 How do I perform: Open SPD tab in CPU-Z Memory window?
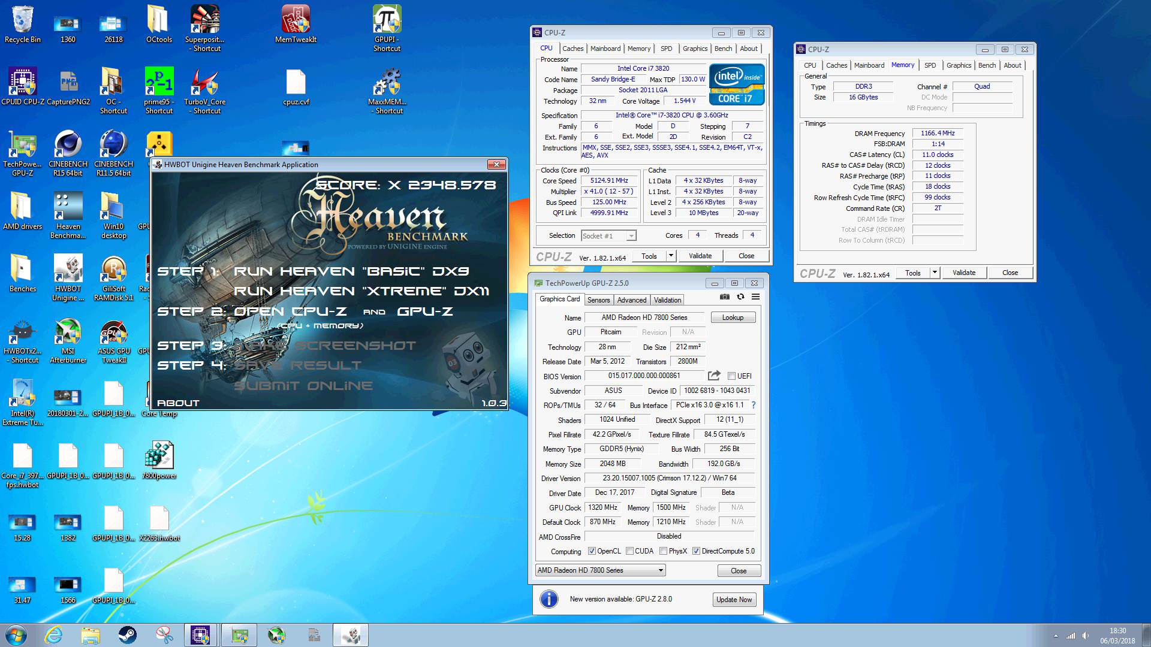point(930,65)
